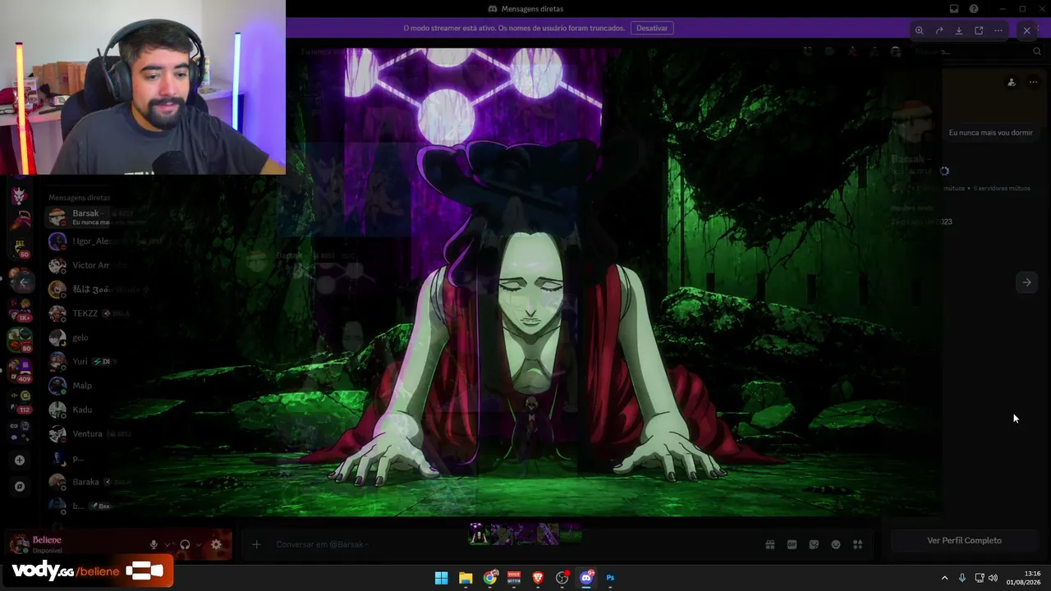Select the server icon with 60 badge
This screenshot has width=1051, height=591.
point(20,246)
